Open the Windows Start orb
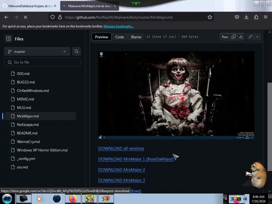This screenshot has width=272, height=204. coord(7,199)
